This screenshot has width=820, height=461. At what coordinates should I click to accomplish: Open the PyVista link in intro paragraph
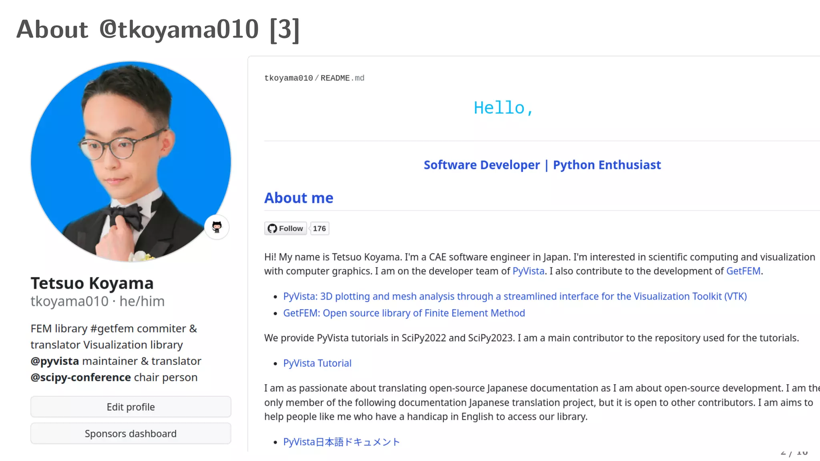tap(529, 271)
